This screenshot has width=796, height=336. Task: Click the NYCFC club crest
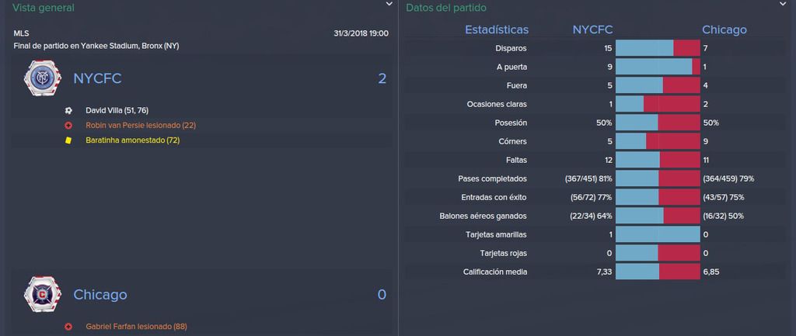point(43,78)
